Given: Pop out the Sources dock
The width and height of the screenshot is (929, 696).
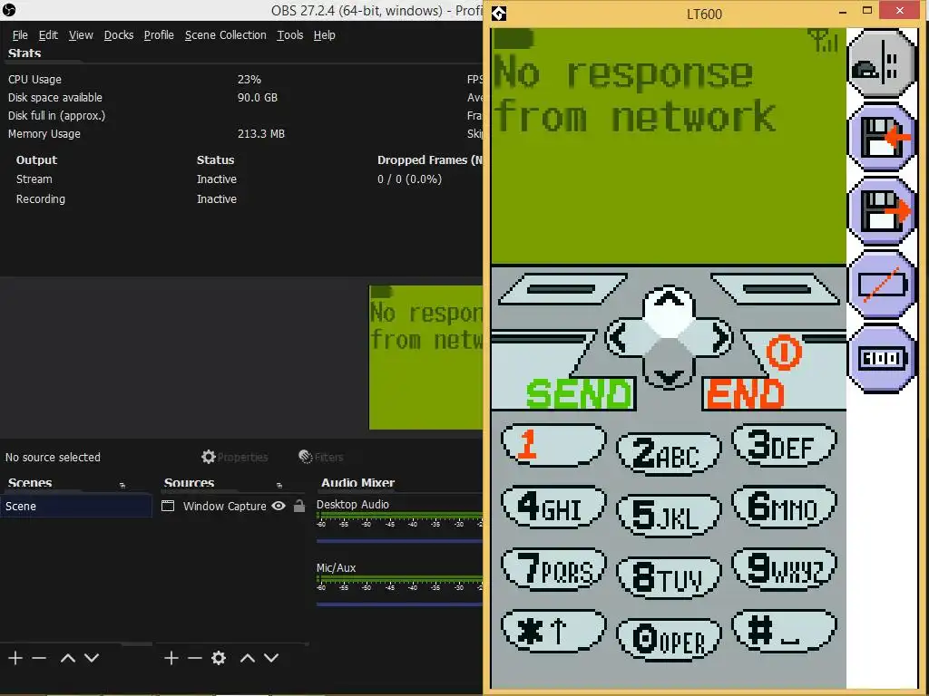Looking at the screenshot, I should click(x=279, y=486).
